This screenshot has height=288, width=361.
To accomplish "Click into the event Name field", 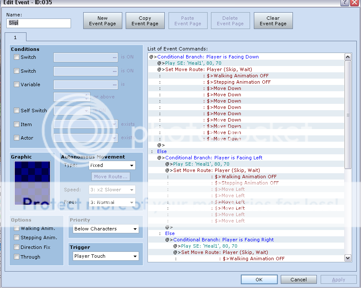I will pos(39,23).
